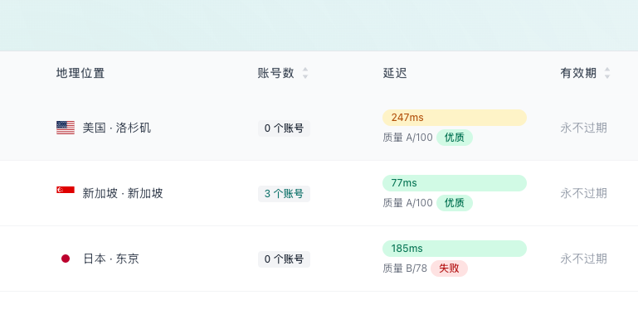
Task: Click the 延迟 column header
Action: 395,73
